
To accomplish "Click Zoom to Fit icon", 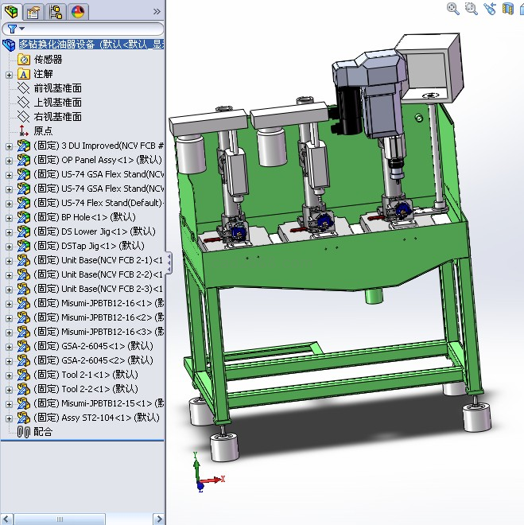I will coord(453,9).
